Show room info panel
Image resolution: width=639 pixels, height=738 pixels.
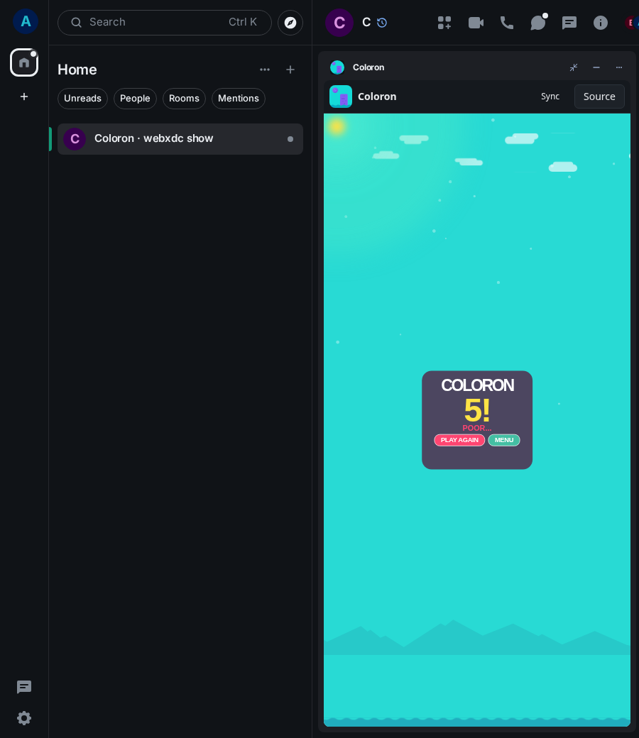coord(601,23)
